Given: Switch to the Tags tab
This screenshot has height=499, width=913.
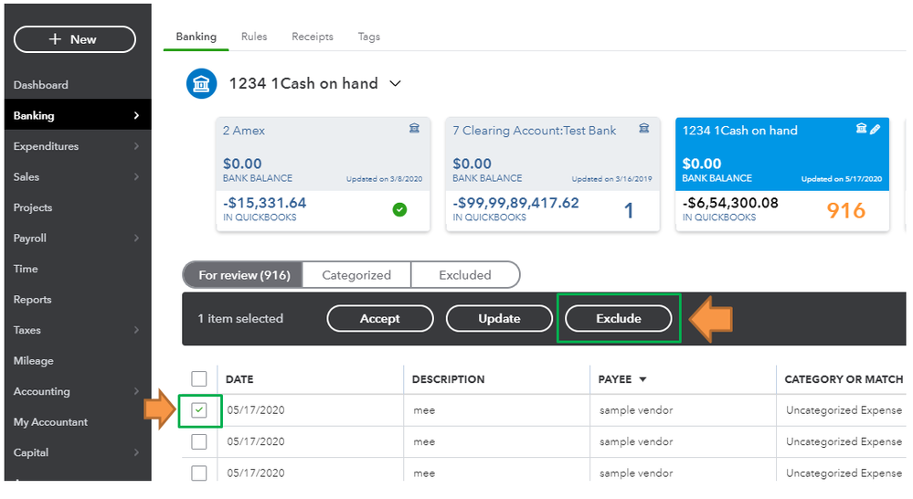Looking at the screenshot, I should pyautogui.click(x=368, y=37).
